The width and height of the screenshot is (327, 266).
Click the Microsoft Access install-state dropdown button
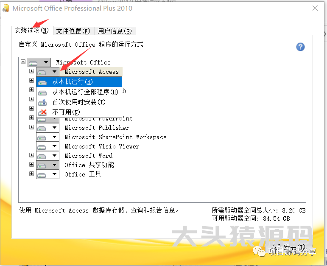pos(48,72)
